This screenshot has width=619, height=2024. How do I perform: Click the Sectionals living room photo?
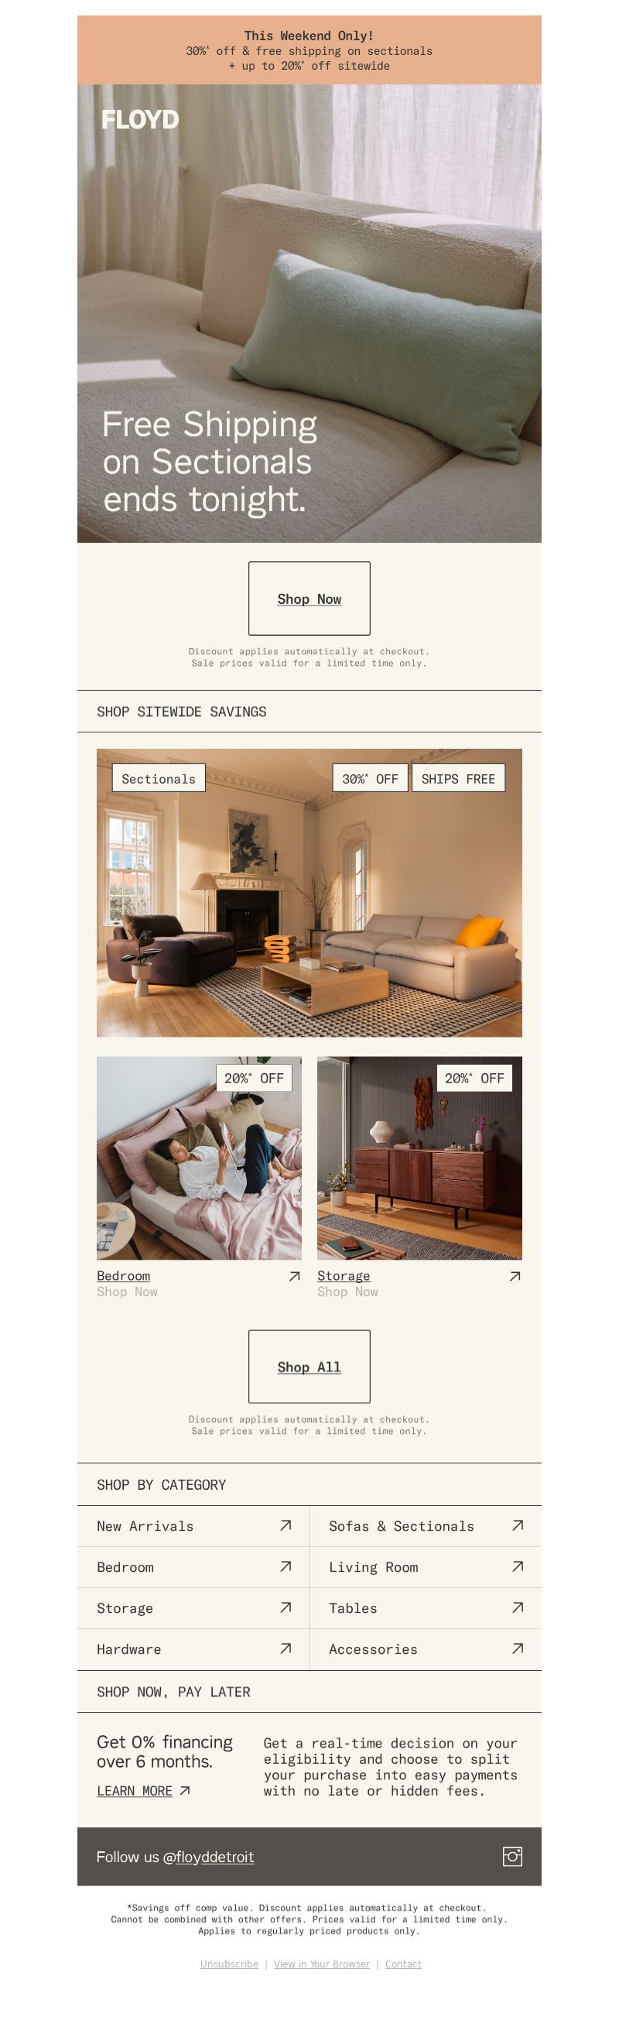[309, 893]
